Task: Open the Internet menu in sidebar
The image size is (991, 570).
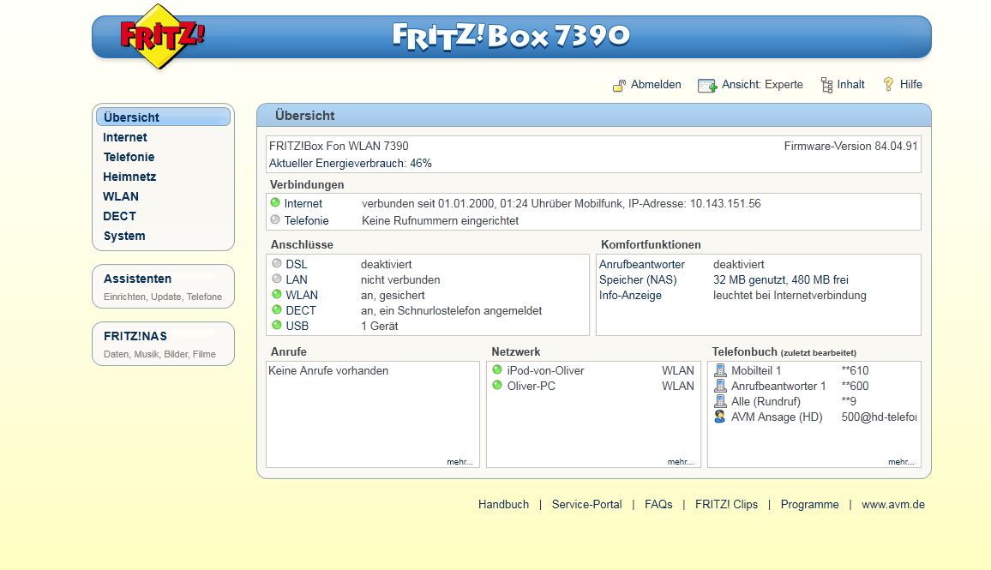Action: coord(125,137)
